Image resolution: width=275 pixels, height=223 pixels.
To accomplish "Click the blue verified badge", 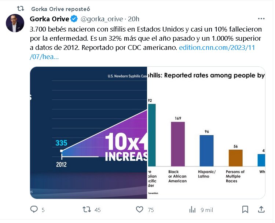I will click(74, 19).
